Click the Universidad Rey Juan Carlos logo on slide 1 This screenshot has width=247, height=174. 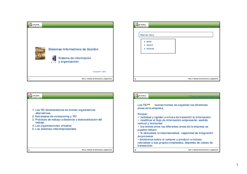[36, 25]
